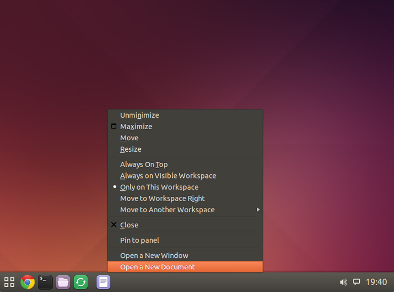Open the notifications chat bubble icon
The width and height of the screenshot is (394, 292).
click(356, 282)
